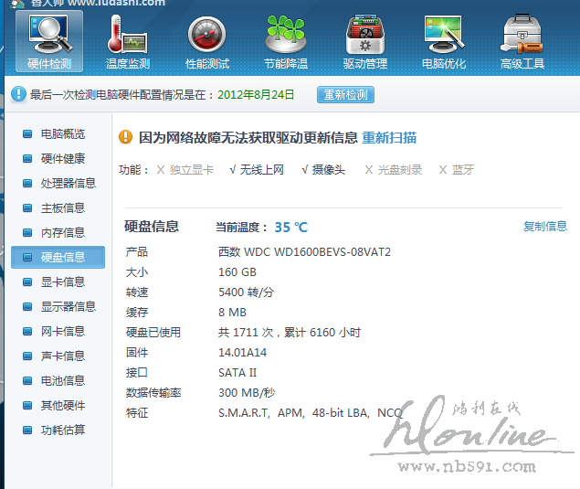Click the 复制信息 copy info link
Image resolution: width=580 pixels, height=489 pixels.
point(544,227)
